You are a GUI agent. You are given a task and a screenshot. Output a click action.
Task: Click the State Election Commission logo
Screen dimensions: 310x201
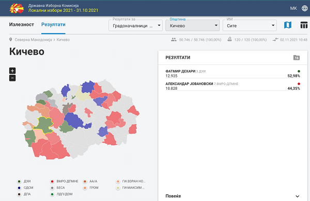click(x=17, y=8)
